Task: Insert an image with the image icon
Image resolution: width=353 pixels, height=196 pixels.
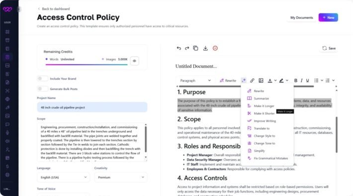Action: pyautogui.click(x=261, y=81)
